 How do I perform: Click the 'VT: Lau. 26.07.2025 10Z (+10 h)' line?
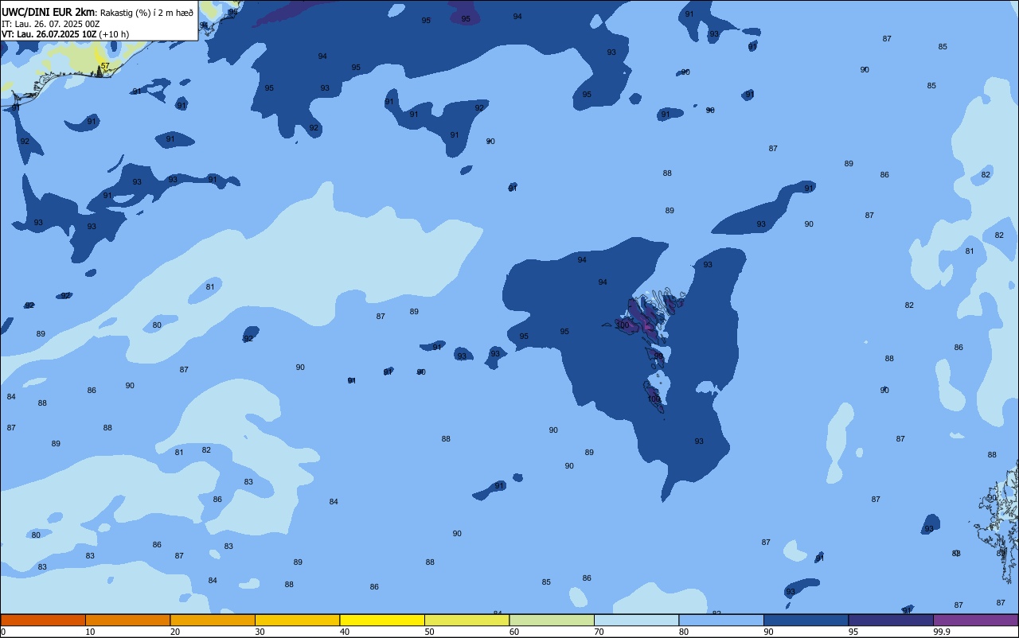[x=65, y=34]
